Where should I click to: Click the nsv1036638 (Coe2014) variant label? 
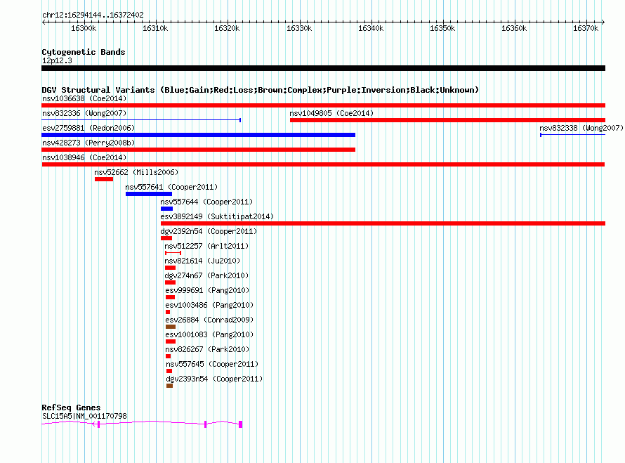[84, 98]
